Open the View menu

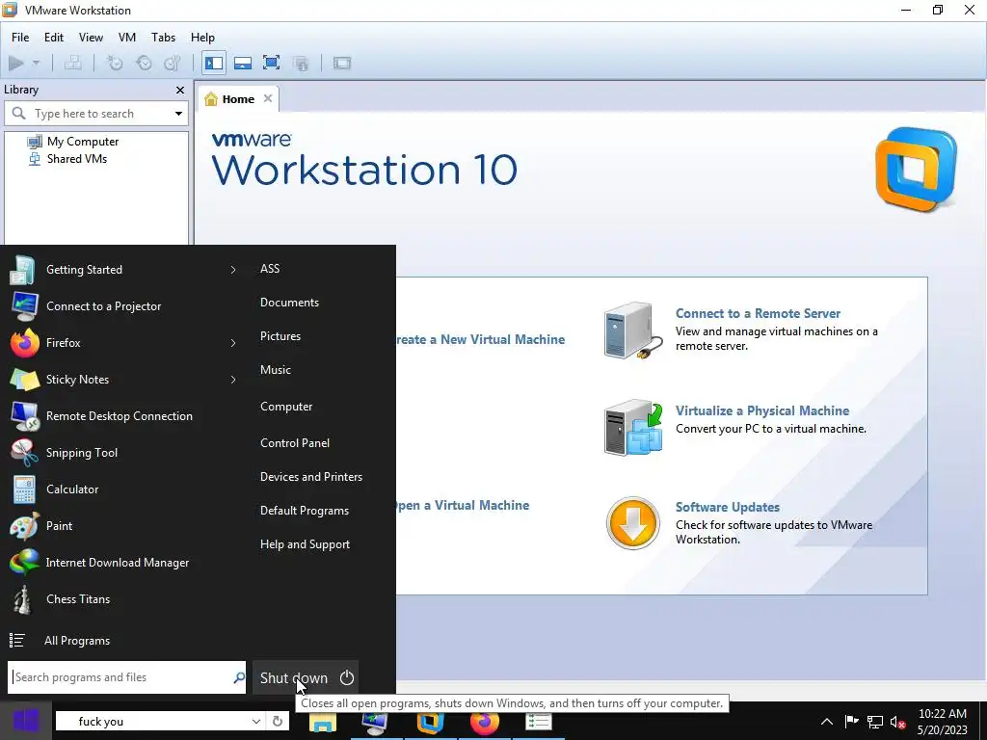[91, 38]
